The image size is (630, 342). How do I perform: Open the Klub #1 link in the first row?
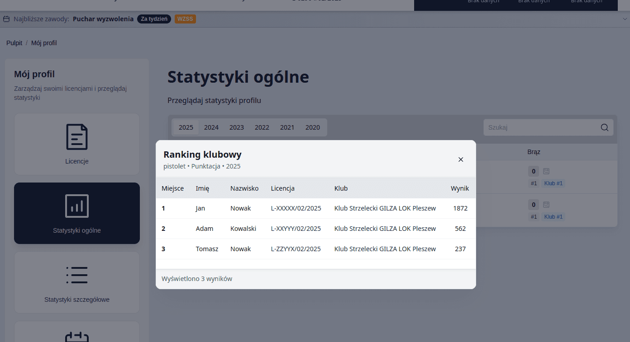(x=553, y=183)
